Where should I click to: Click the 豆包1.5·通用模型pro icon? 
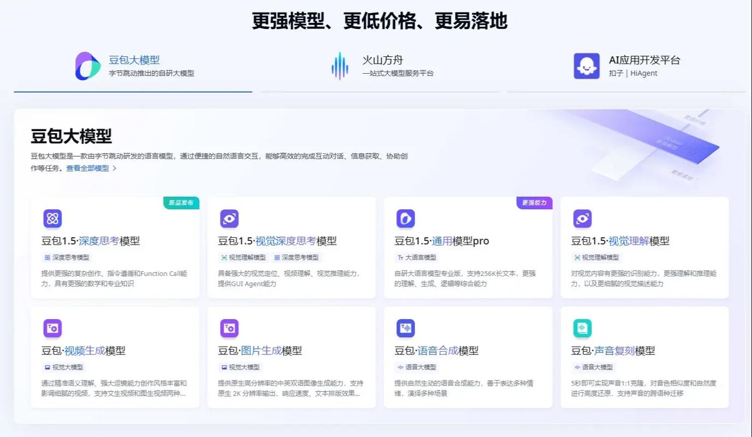(406, 218)
